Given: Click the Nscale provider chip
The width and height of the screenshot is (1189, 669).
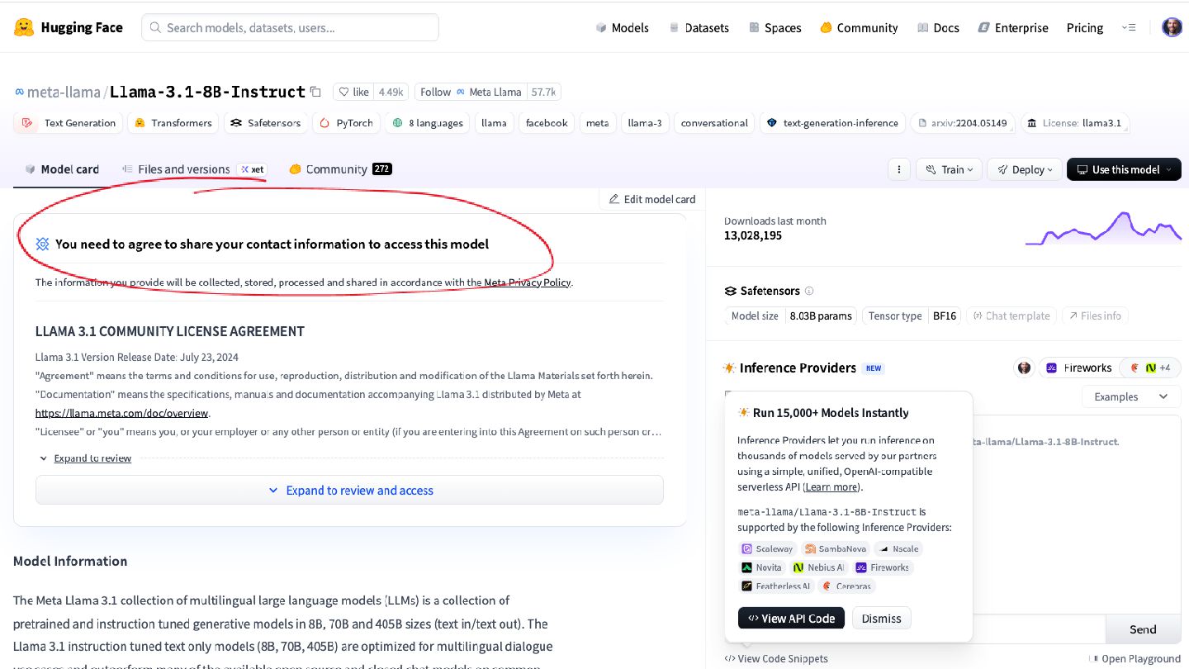Looking at the screenshot, I should click(898, 548).
